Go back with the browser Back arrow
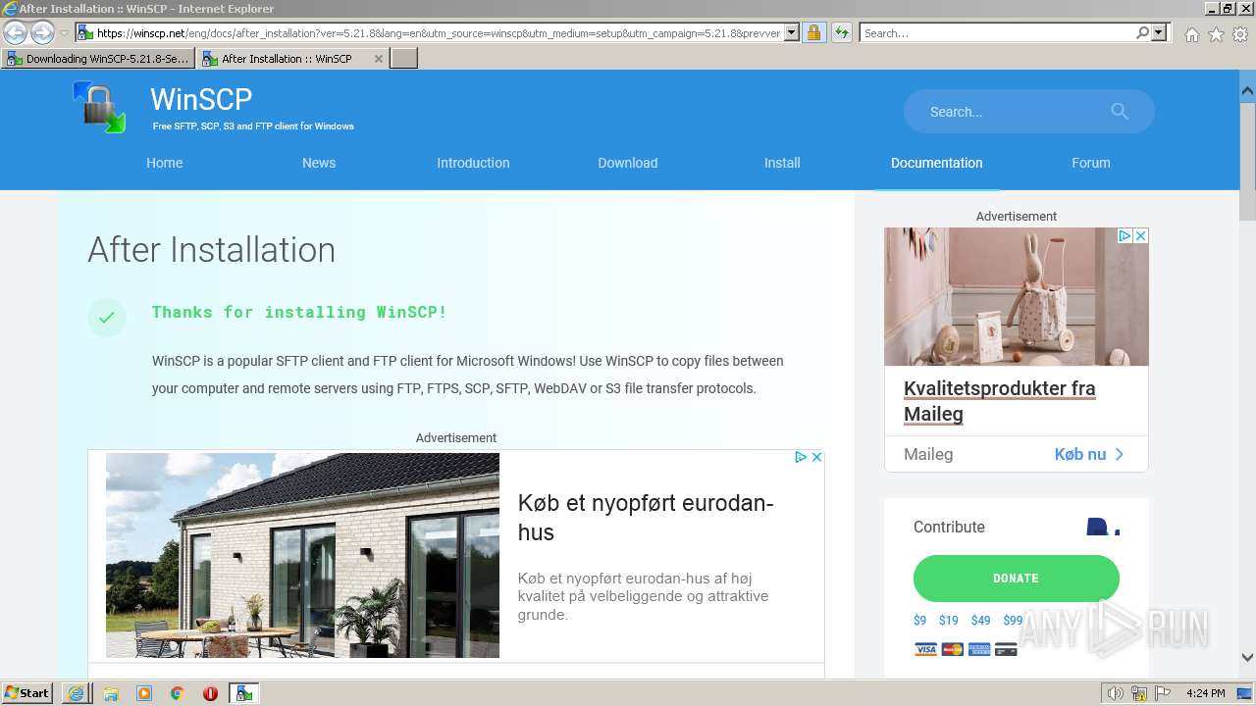1256x706 pixels. (15, 33)
